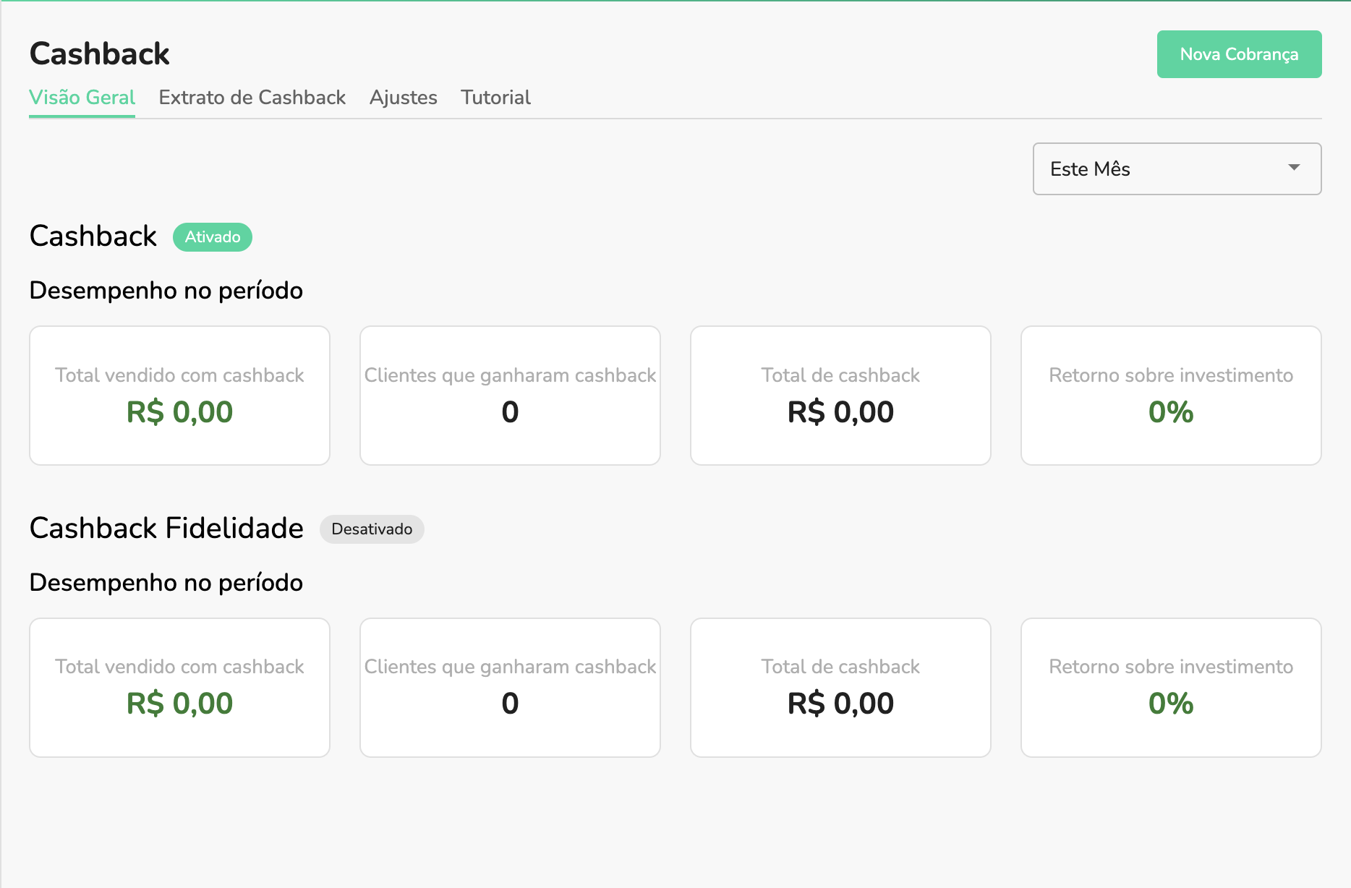Viewport: 1351px width, 888px height.
Task: Select the Fidelidade Total vendido com cashback card
Action: click(x=179, y=687)
